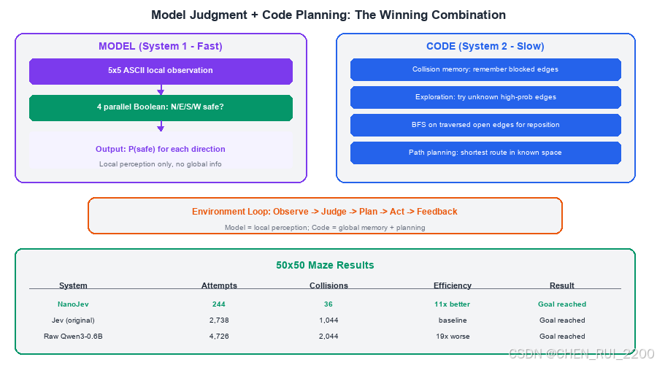Click the 'Attempts' column header
The width and height of the screenshot is (657, 365).
tap(219, 285)
